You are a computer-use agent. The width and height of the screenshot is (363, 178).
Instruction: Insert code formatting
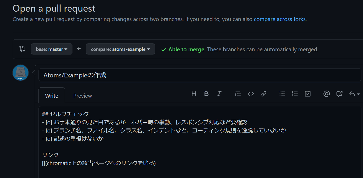point(251,94)
